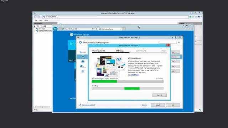Close the install progress dialog with red X
The width and height of the screenshot is (228, 128).
pyautogui.click(x=168, y=45)
